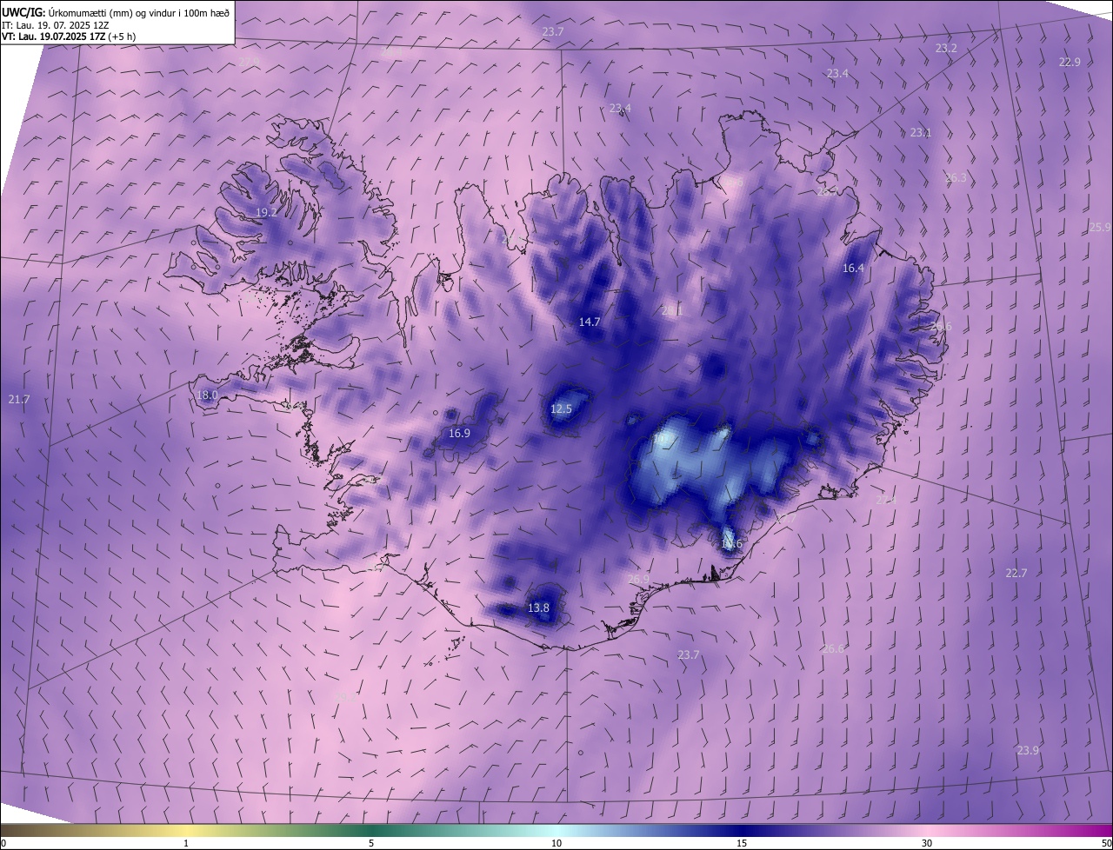Click the 'IT: Lau. 19. 07. 2025 12Z' line

pos(55,25)
